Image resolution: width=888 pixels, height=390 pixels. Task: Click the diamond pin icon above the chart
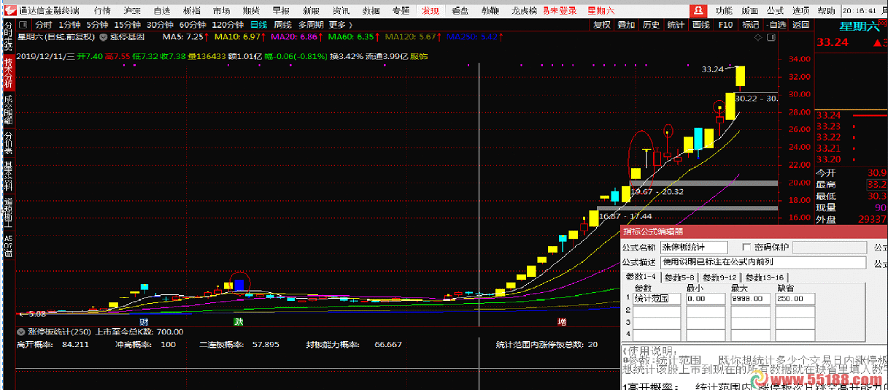758,37
